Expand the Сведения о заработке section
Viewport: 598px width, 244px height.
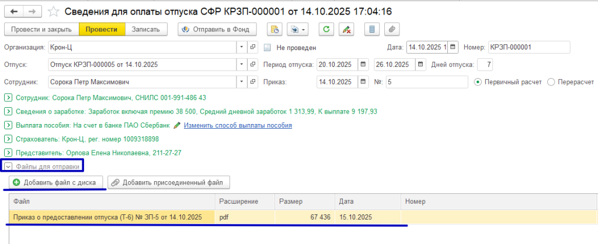[8, 111]
